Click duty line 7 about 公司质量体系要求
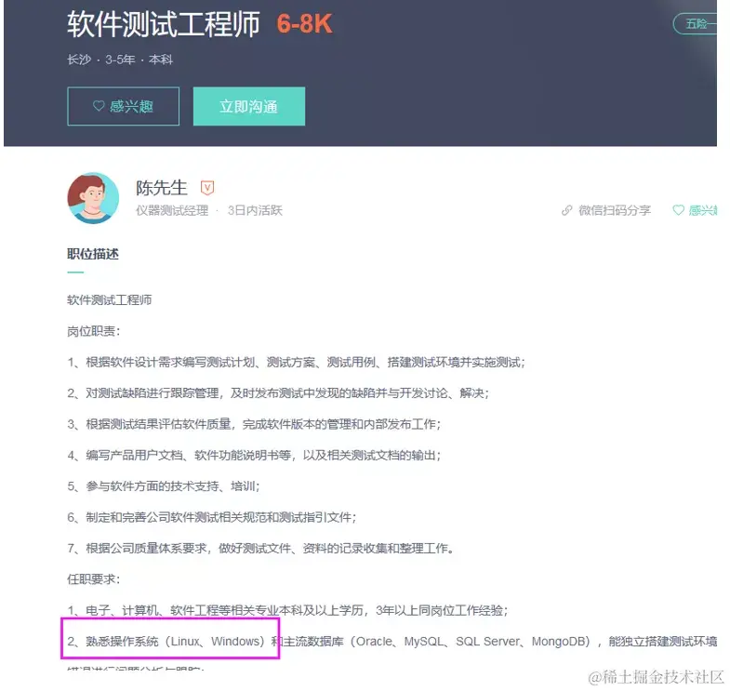Screen dimensions: 730x691 click(x=260, y=549)
